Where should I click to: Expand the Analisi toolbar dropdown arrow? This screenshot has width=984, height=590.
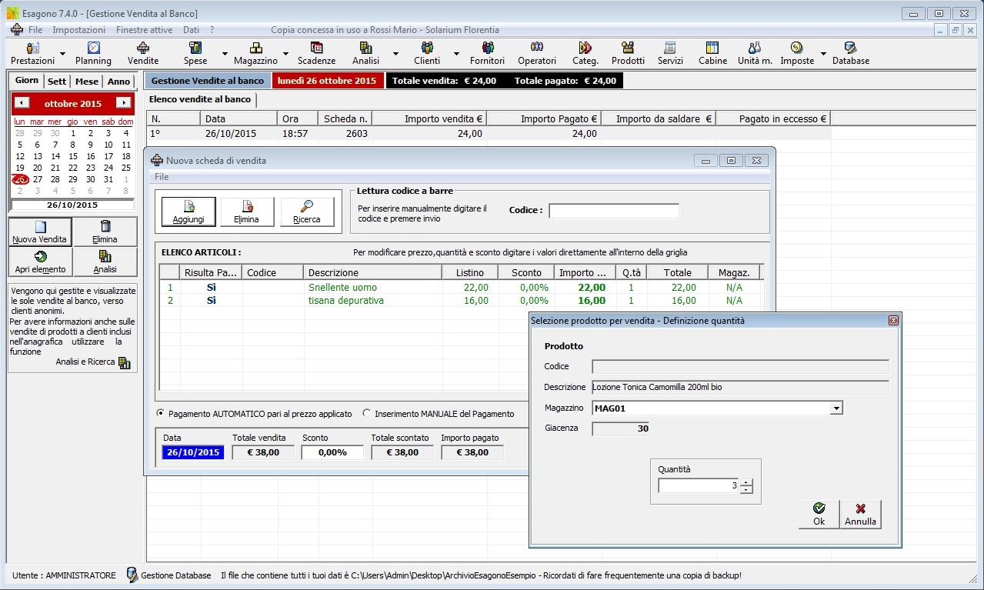click(x=395, y=54)
